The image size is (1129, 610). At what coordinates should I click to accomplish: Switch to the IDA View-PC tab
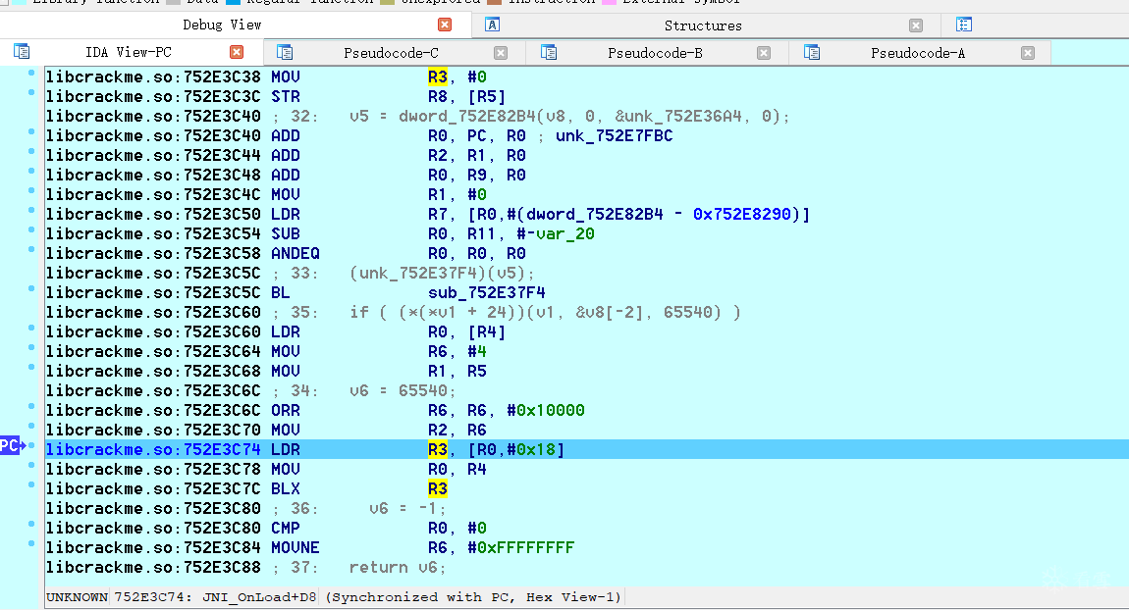click(129, 52)
